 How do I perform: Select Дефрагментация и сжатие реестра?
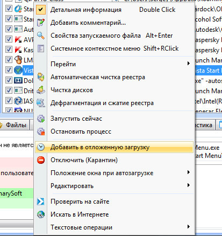[114, 103]
